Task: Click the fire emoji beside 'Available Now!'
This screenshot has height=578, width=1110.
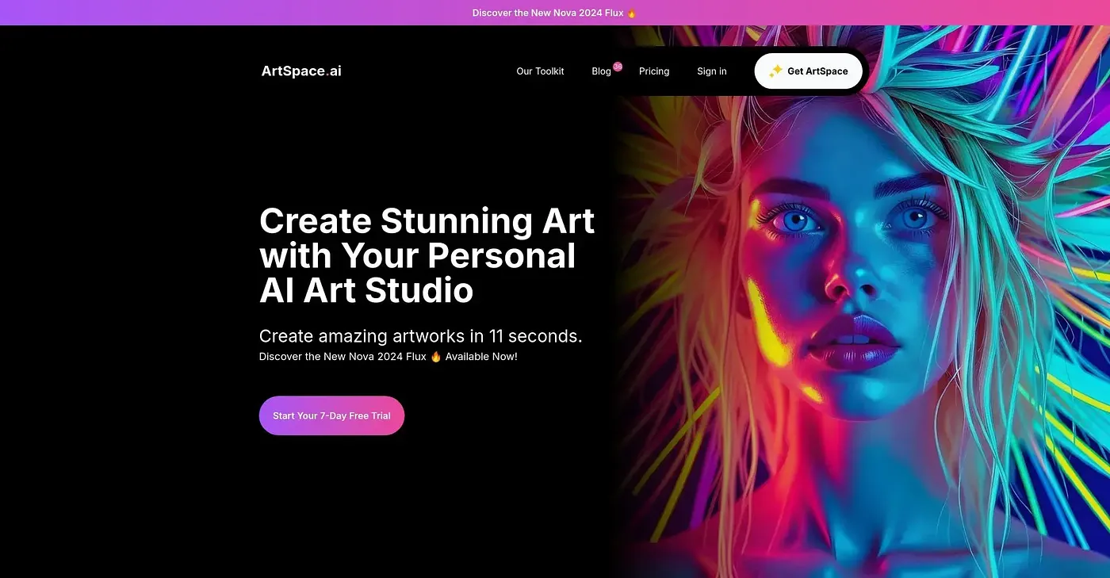Action: coord(435,357)
